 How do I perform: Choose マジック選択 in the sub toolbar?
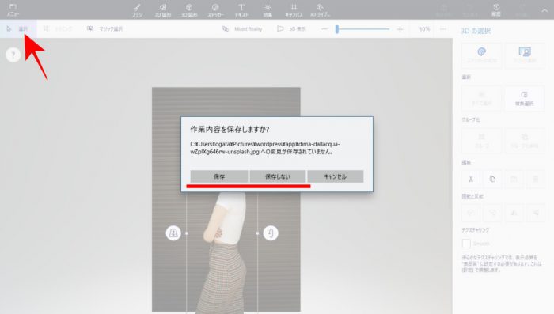click(x=105, y=29)
